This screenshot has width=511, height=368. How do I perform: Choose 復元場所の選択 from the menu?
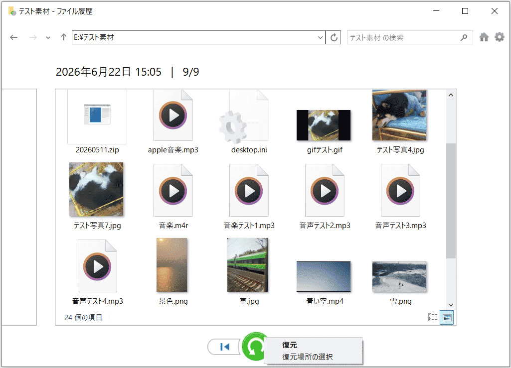point(307,357)
